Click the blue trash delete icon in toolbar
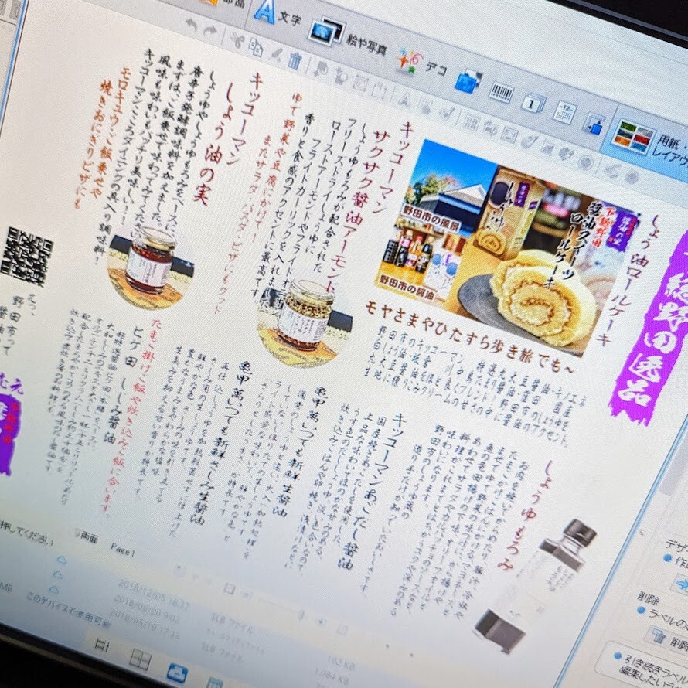Image resolution: width=688 pixels, height=688 pixels. click(x=295, y=60)
